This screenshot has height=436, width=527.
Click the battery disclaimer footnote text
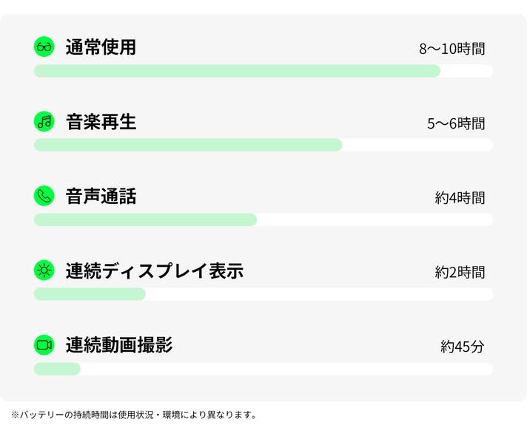(x=133, y=415)
